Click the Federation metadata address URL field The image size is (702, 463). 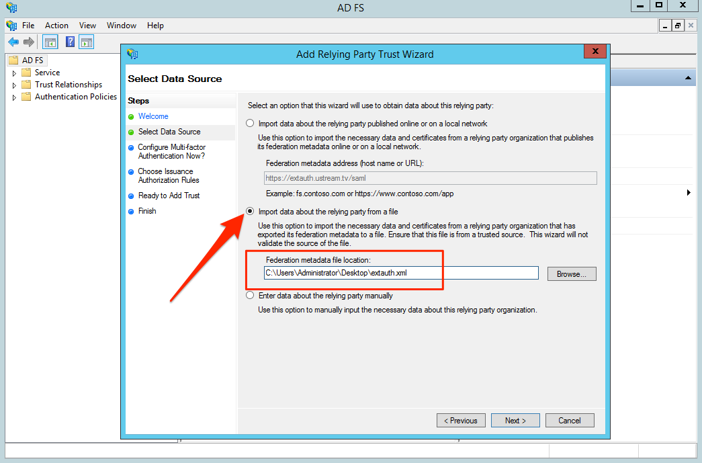pos(430,178)
